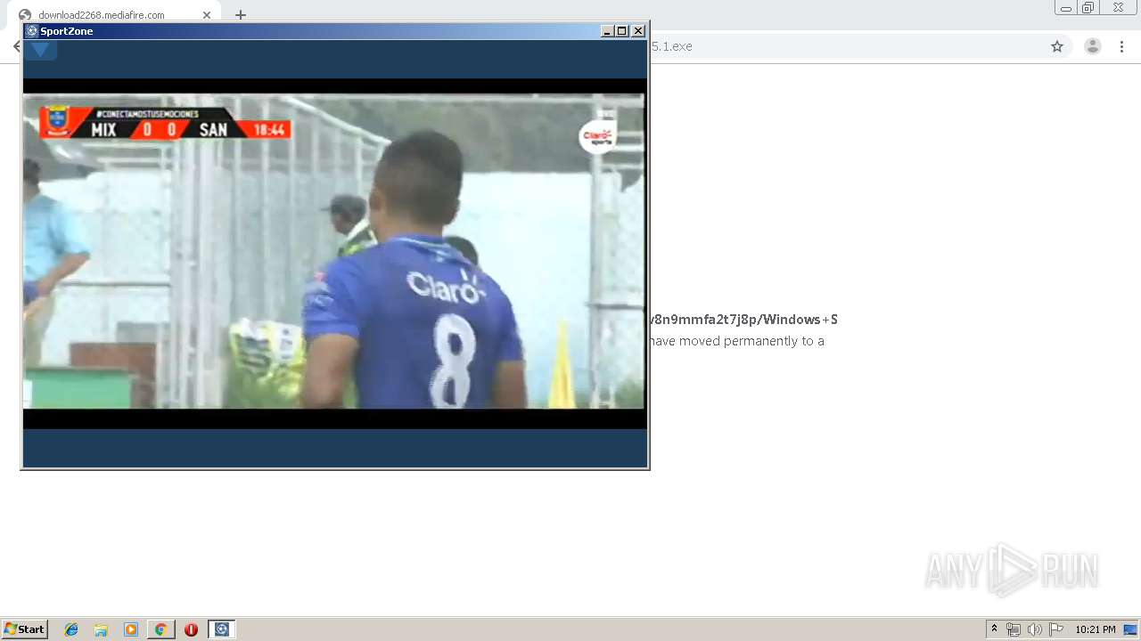Select the download2268.mediafire.com tab

[x=116, y=15]
